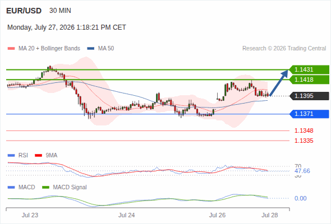Screen dimensions: 331x224
Task: Click the MA 50 blue legend swatch
Action: (91, 49)
